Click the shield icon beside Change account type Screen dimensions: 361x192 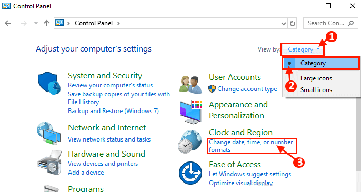[x=212, y=89]
